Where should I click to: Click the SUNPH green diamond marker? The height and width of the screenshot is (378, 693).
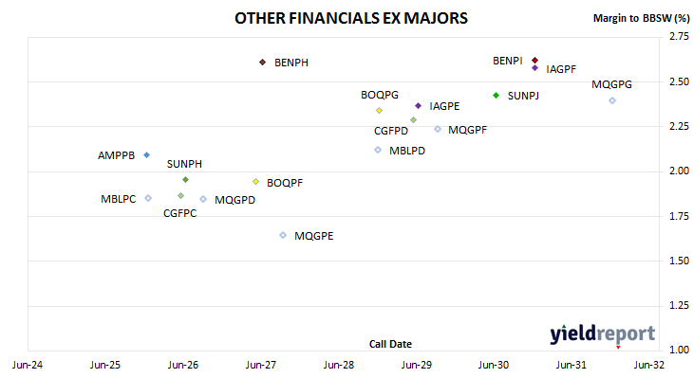pyautogui.click(x=186, y=179)
